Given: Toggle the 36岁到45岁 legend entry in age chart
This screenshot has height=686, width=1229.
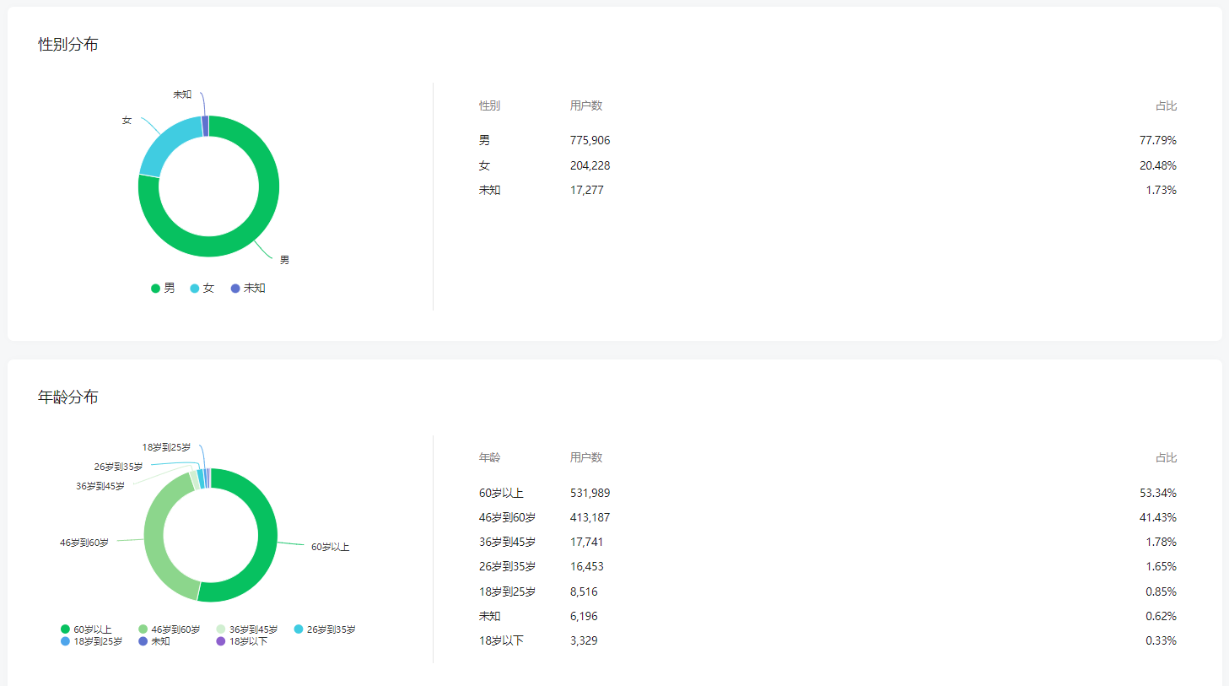Looking at the screenshot, I should click(247, 629).
